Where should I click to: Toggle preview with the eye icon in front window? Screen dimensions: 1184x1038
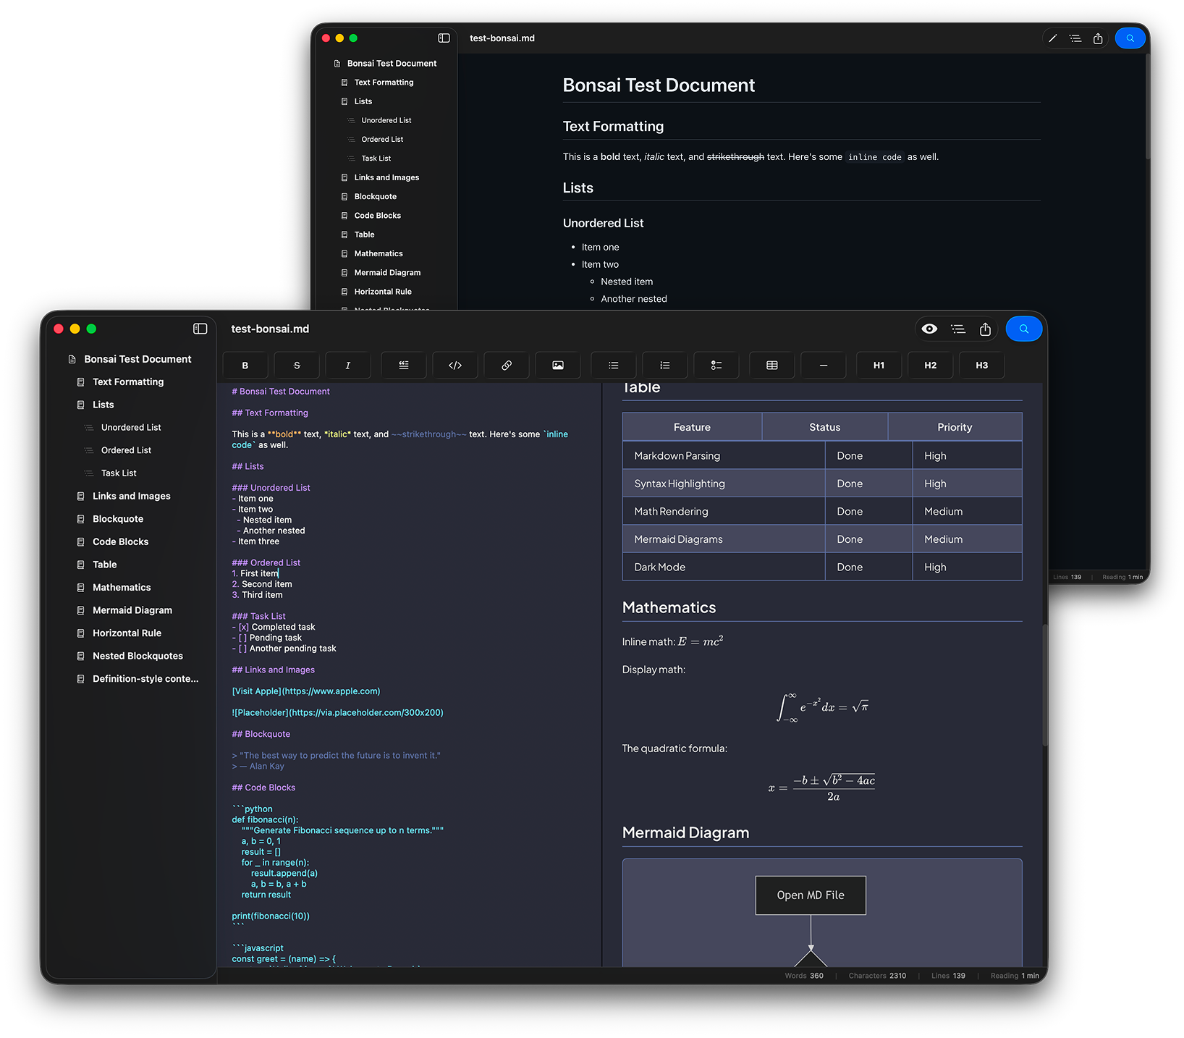click(930, 329)
